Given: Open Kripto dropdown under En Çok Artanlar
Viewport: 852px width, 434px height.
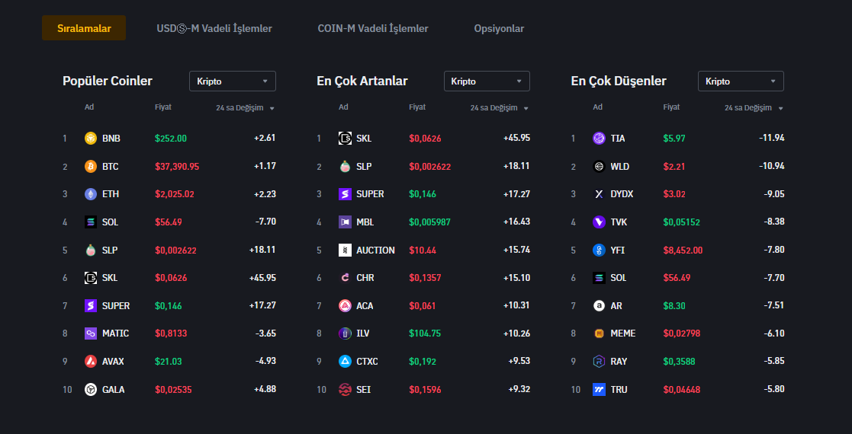Looking at the screenshot, I should pyautogui.click(x=487, y=81).
